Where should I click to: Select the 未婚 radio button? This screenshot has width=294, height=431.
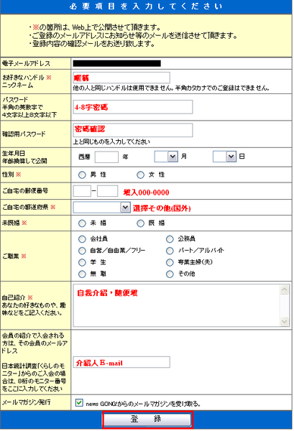click(x=82, y=223)
